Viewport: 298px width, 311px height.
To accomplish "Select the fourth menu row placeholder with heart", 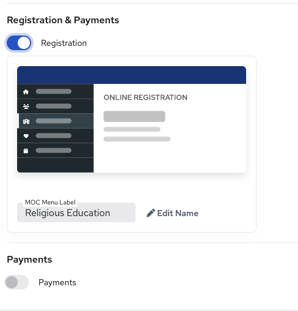I will pyautogui.click(x=56, y=136).
